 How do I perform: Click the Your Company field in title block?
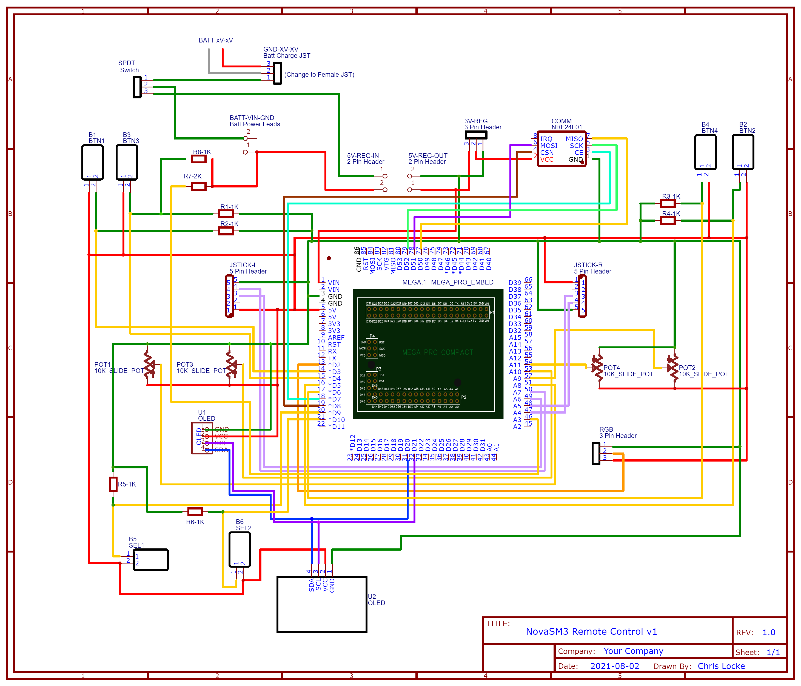[633, 651]
